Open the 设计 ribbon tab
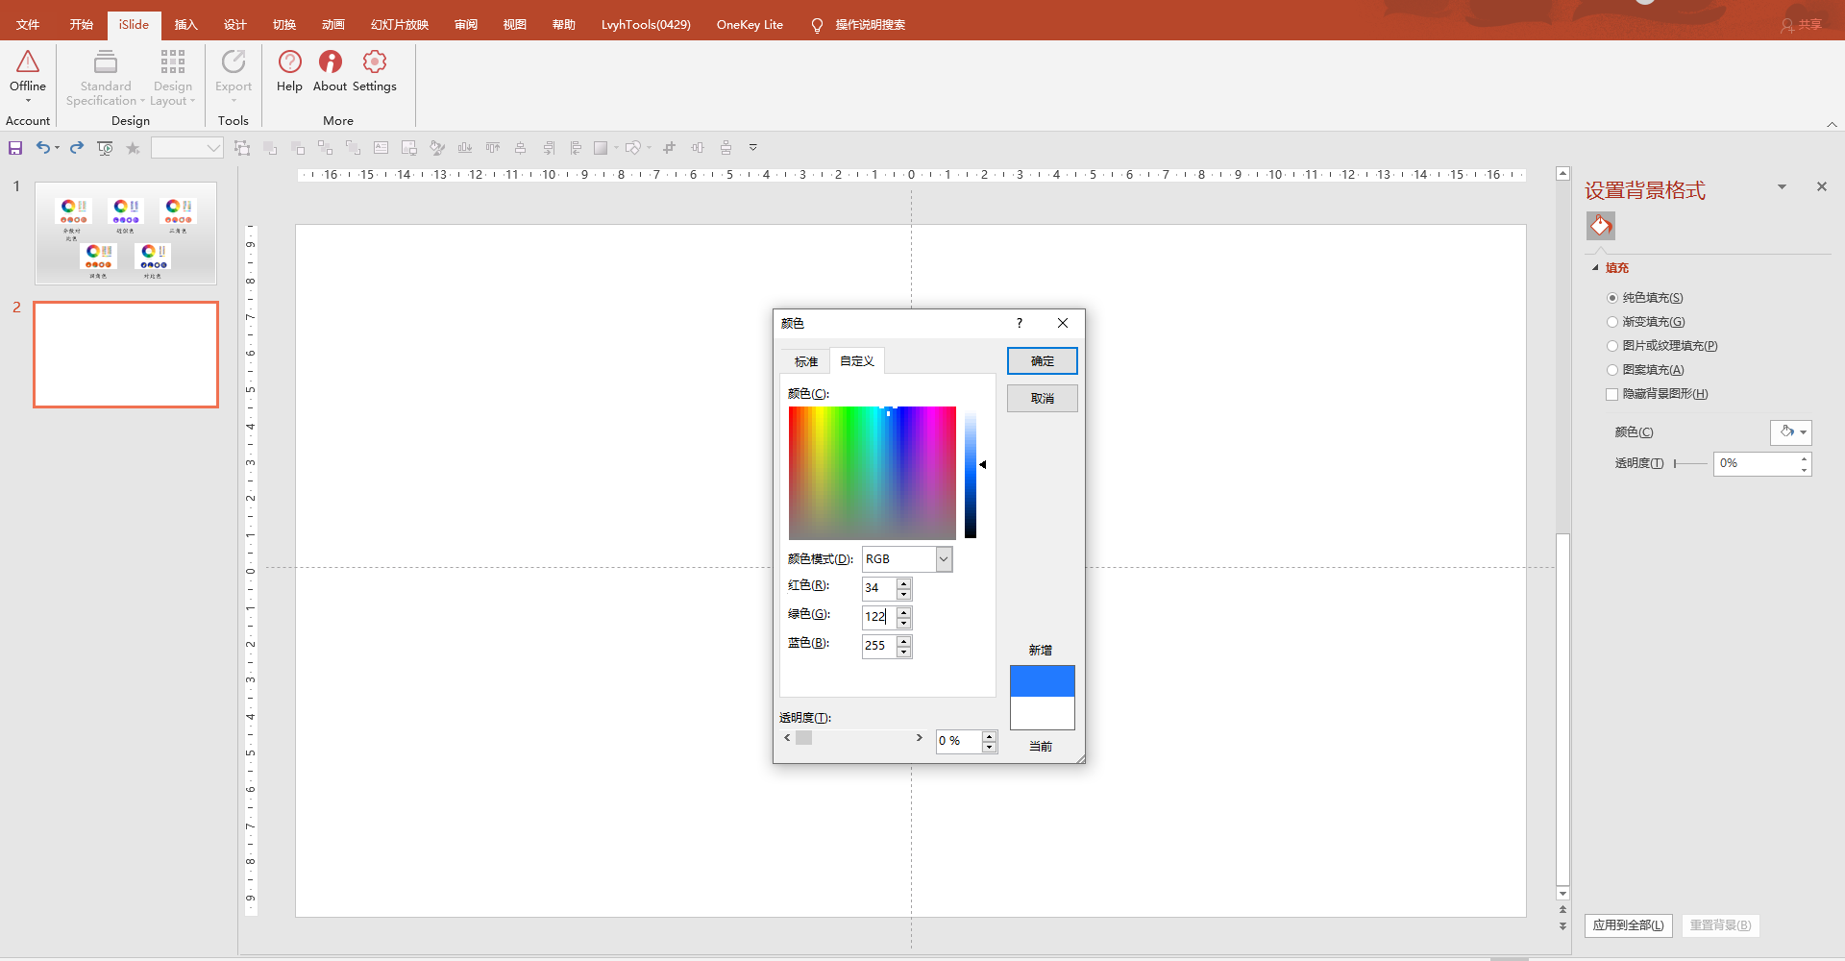This screenshot has height=961, width=1845. (234, 25)
